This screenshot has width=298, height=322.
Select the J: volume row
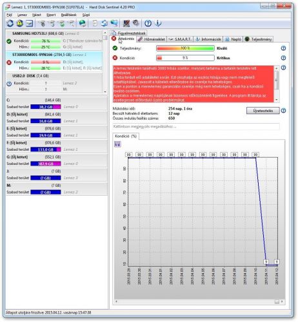tap(57, 175)
